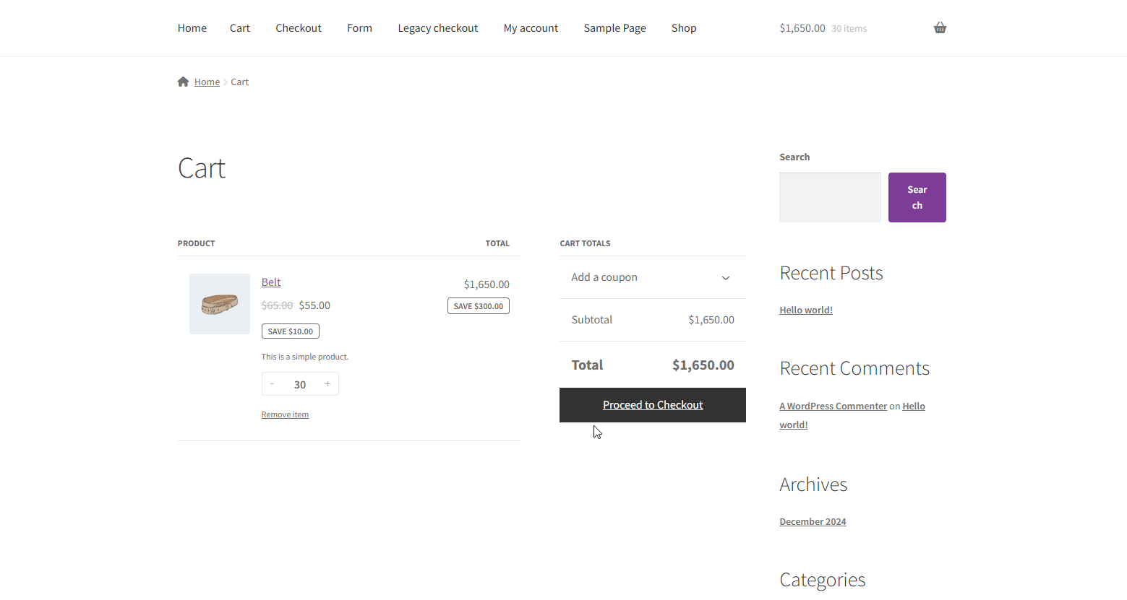The image size is (1127, 600).
Task: Remove item Belt from the cart
Action: [x=285, y=414]
